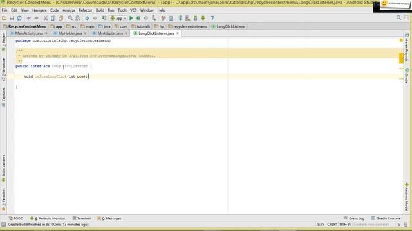Open the Run menu
The image size is (412, 231).
point(111,10)
